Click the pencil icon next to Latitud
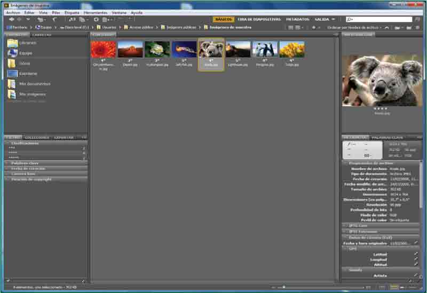This screenshot has width=427, height=293. 416,255
